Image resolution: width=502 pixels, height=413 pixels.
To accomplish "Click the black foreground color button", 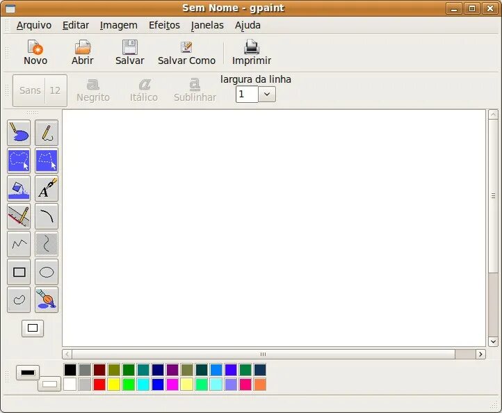I will pos(28,373).
